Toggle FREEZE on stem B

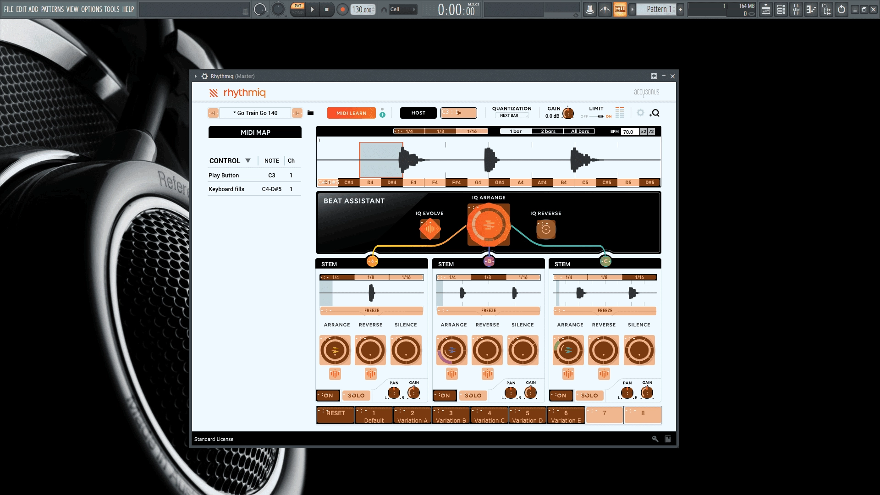click(x=489, y=310)
